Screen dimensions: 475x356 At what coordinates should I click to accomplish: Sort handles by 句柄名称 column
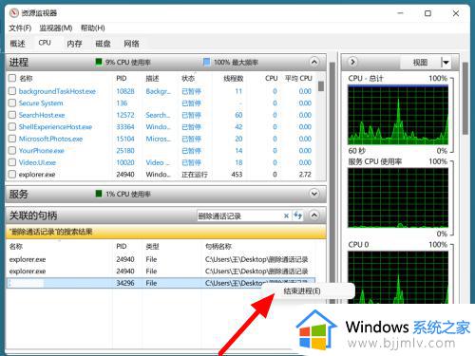[x=218, y=246]
